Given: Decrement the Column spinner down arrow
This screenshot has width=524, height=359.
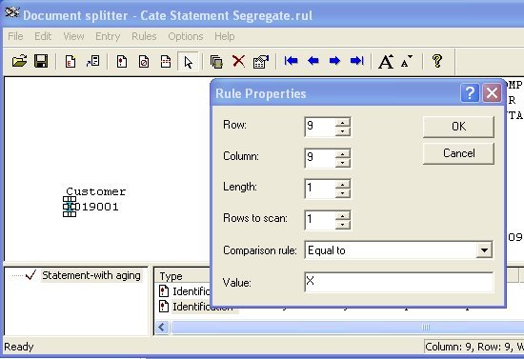Looking at the screenshot, I should [343, 163].
